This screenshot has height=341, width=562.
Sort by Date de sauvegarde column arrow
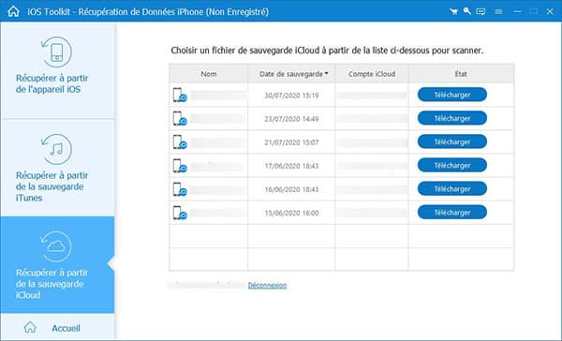pyautogui.click(x=327, y=73)
